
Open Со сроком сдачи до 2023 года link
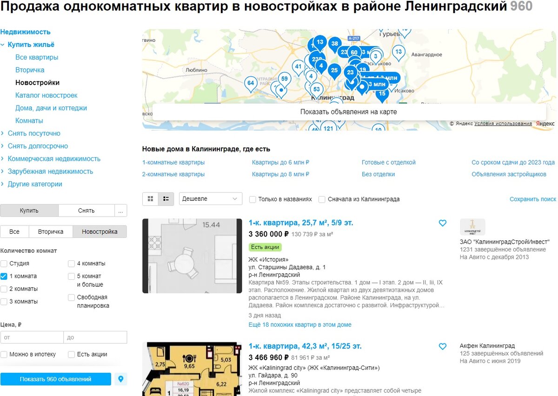[513, 163]
